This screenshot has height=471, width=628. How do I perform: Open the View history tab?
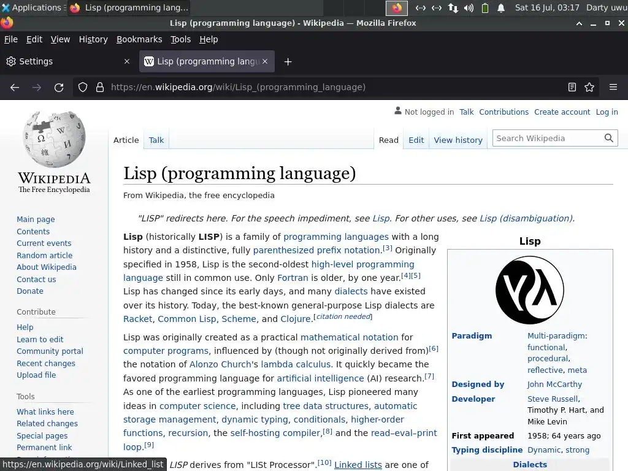coord(458,140)
